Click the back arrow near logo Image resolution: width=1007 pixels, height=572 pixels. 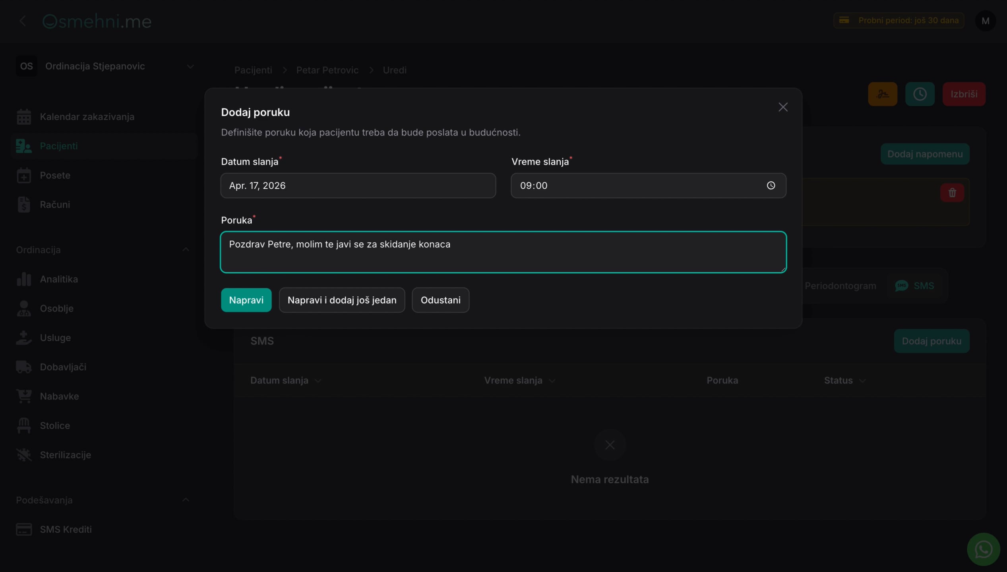pyautogui.click(x=23, y=21)
